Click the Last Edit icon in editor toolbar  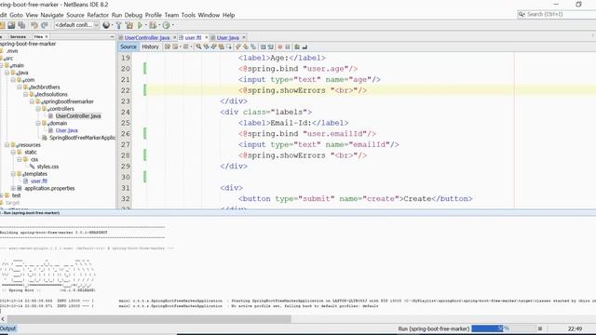(168, 47)
